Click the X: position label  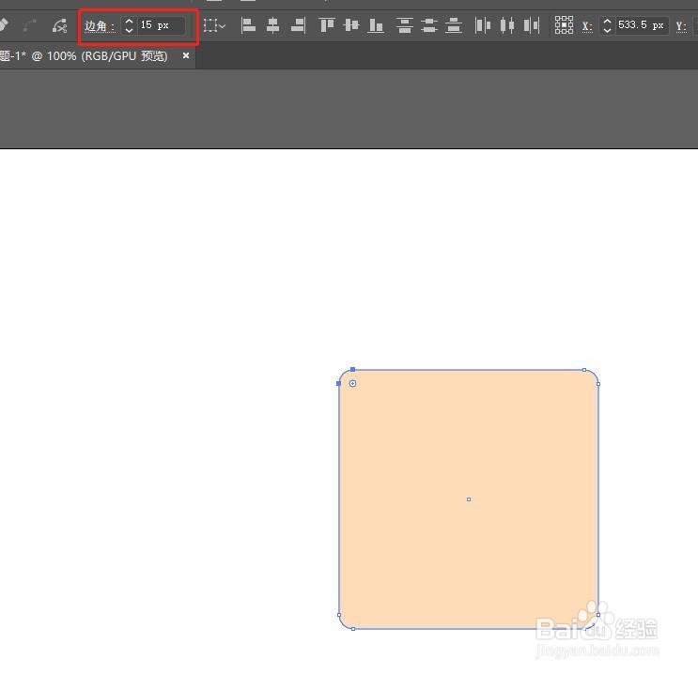click(x=587, y=26)
